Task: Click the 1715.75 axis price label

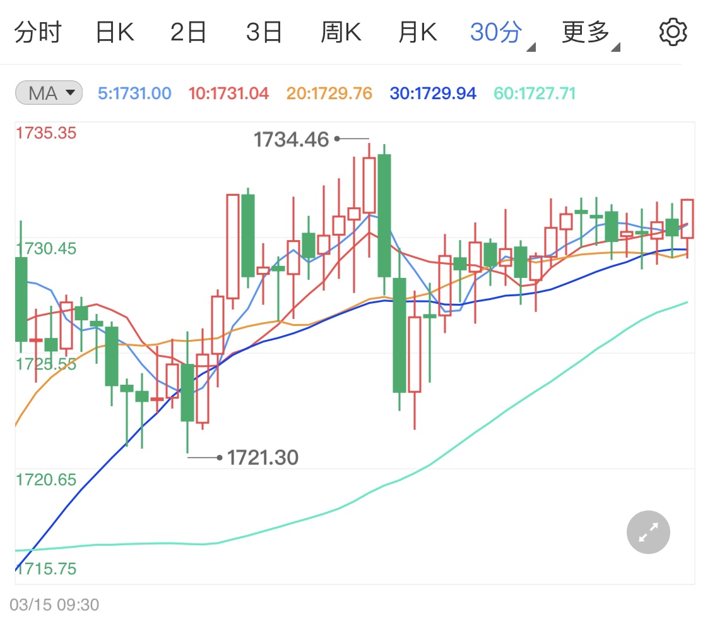Action: click(46, 569)
